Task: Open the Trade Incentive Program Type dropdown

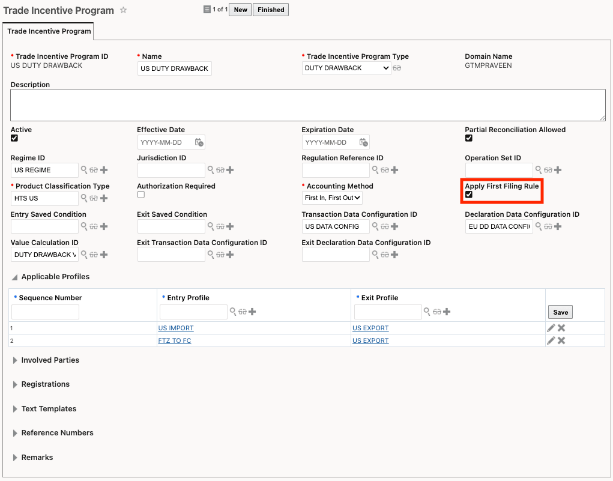Action: [346, 68]
